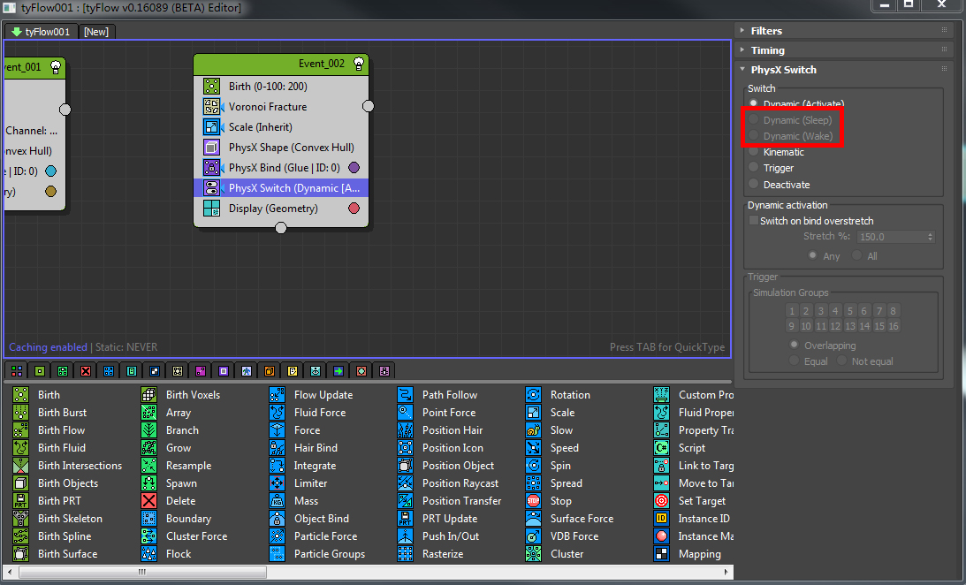This screenshot has width=966, height=585.
Task: Select the Stop operator icon
Action: tap(534, 501)
